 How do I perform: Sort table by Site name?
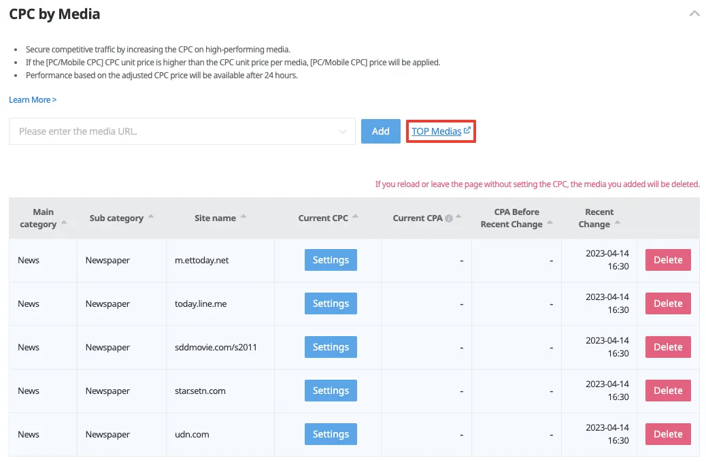[x=243, y=217]
